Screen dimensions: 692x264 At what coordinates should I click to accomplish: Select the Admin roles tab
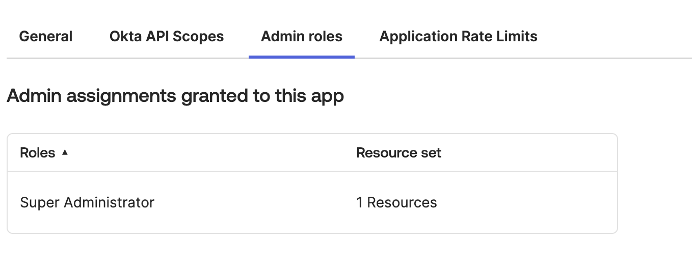click(x=302, y=37)
